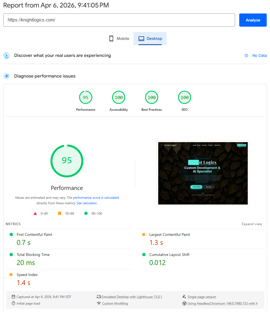This screenshot has width=270, height=312.
Task: Click the globe icon beside "Using HeadlessChromium"
Action: click(x=184, y=303)
